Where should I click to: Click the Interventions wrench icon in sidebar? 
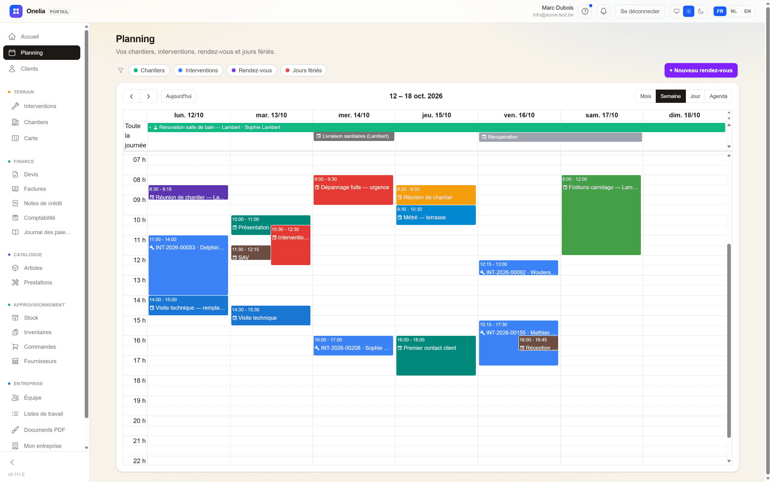click(x=15, y=106)
